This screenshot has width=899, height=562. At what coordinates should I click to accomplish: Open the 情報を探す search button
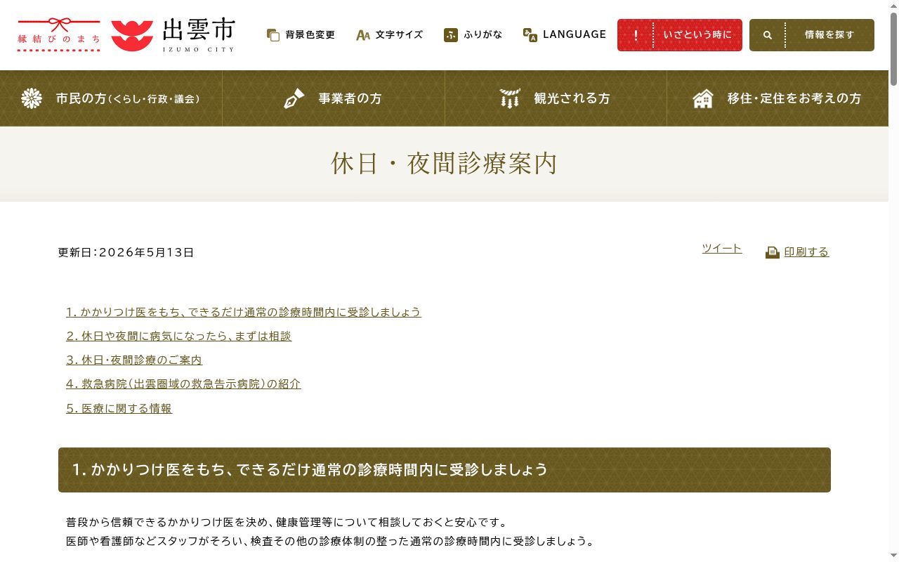tap(812, 35)
